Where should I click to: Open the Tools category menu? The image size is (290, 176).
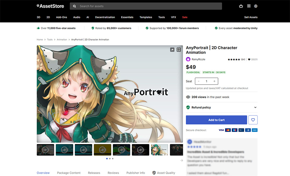tap(162, 17)
